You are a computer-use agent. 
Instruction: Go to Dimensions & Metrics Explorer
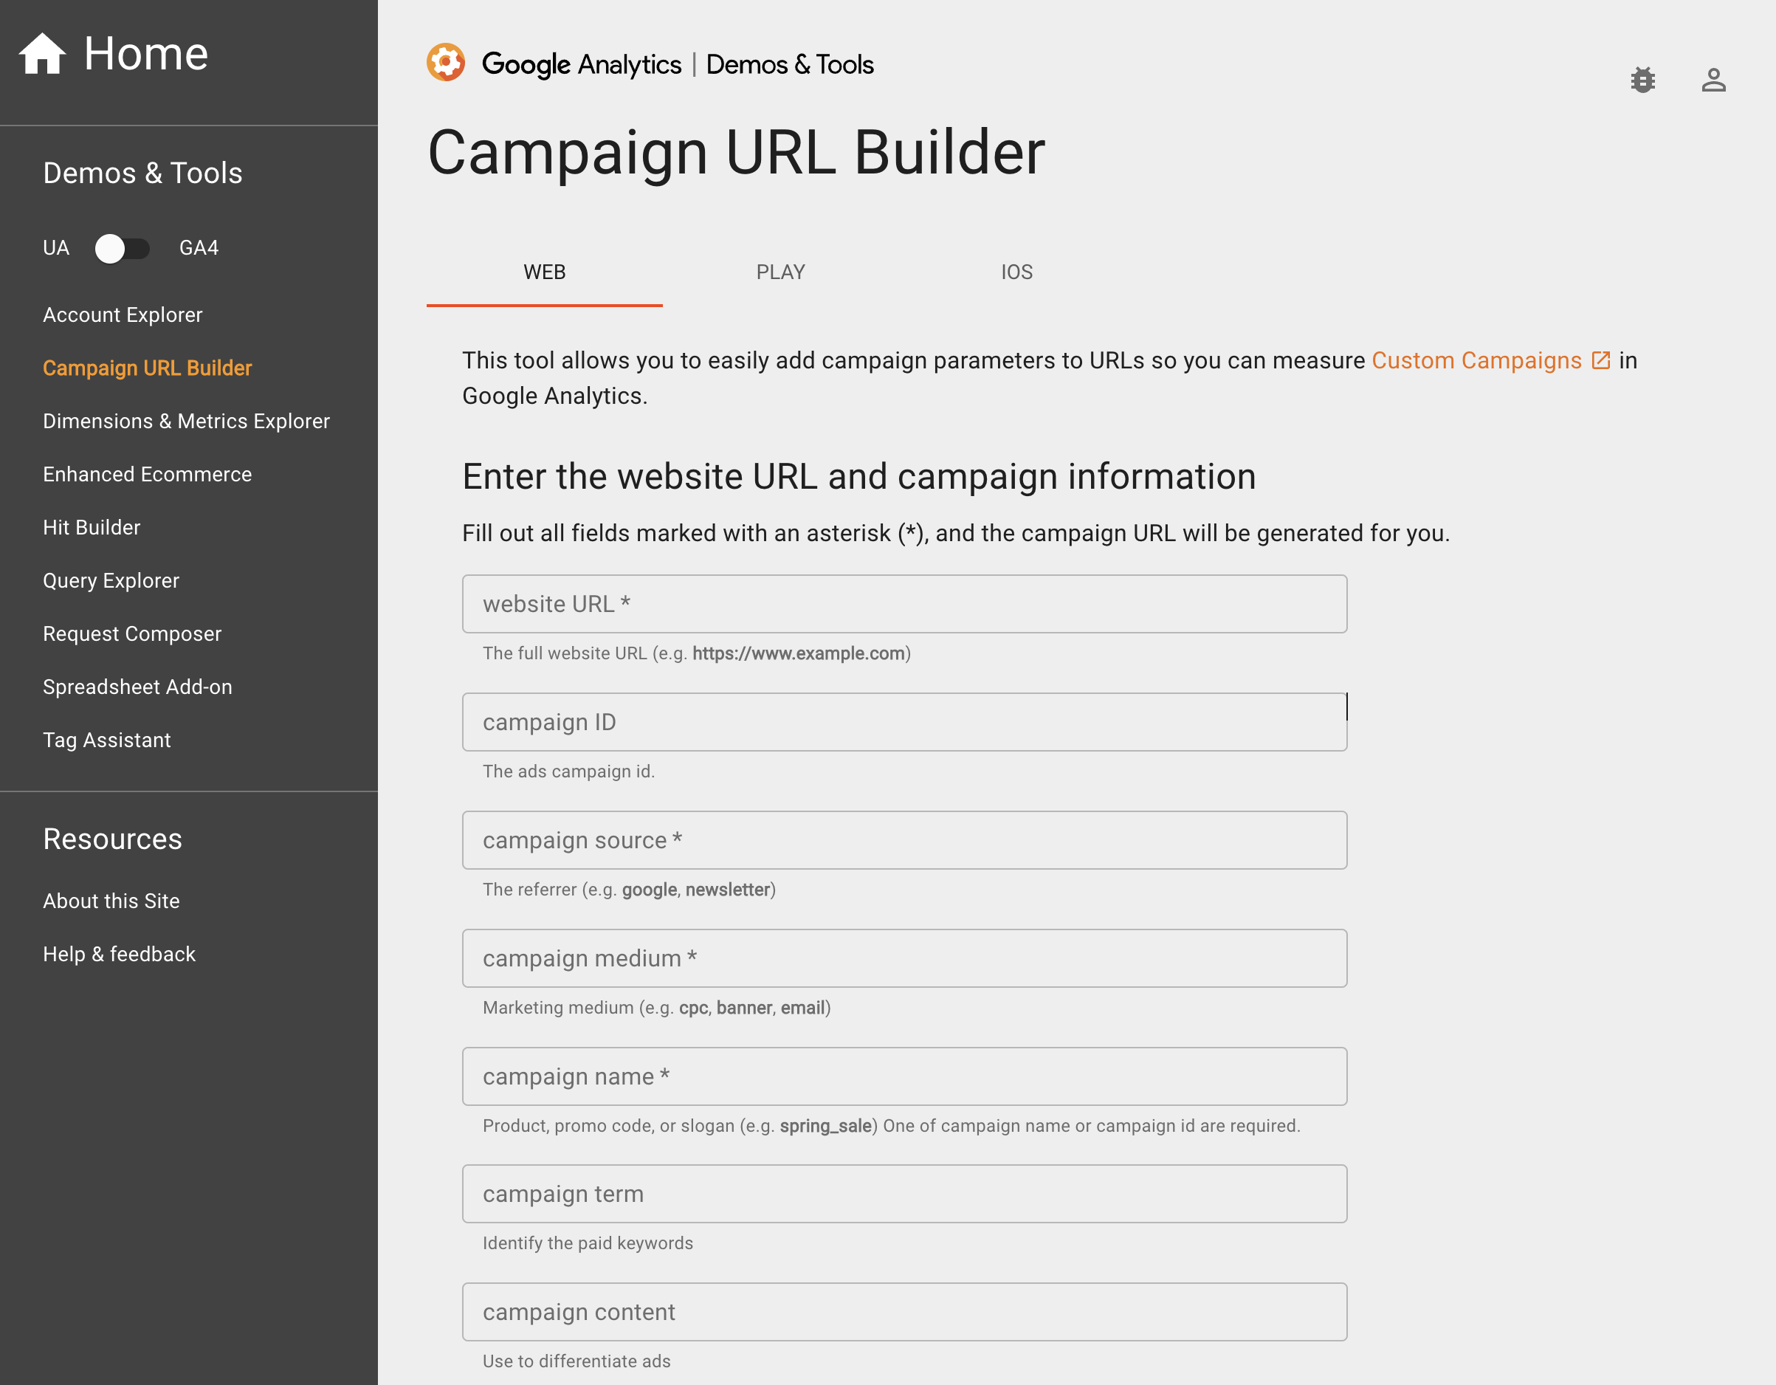pyautogui.click(x=186, y=422)
